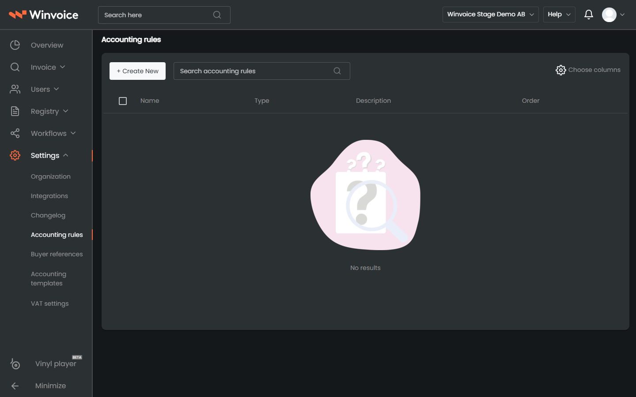This screenshot has width=636, height=397.
Task: Open the Help dropdown
Action: tap(559, 15)
